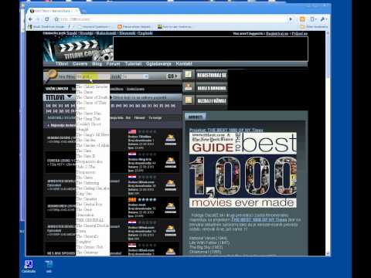Click the third sidebar button

(212, 100)
